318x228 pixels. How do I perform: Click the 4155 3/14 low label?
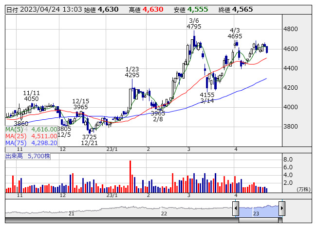tap(207, 98)
